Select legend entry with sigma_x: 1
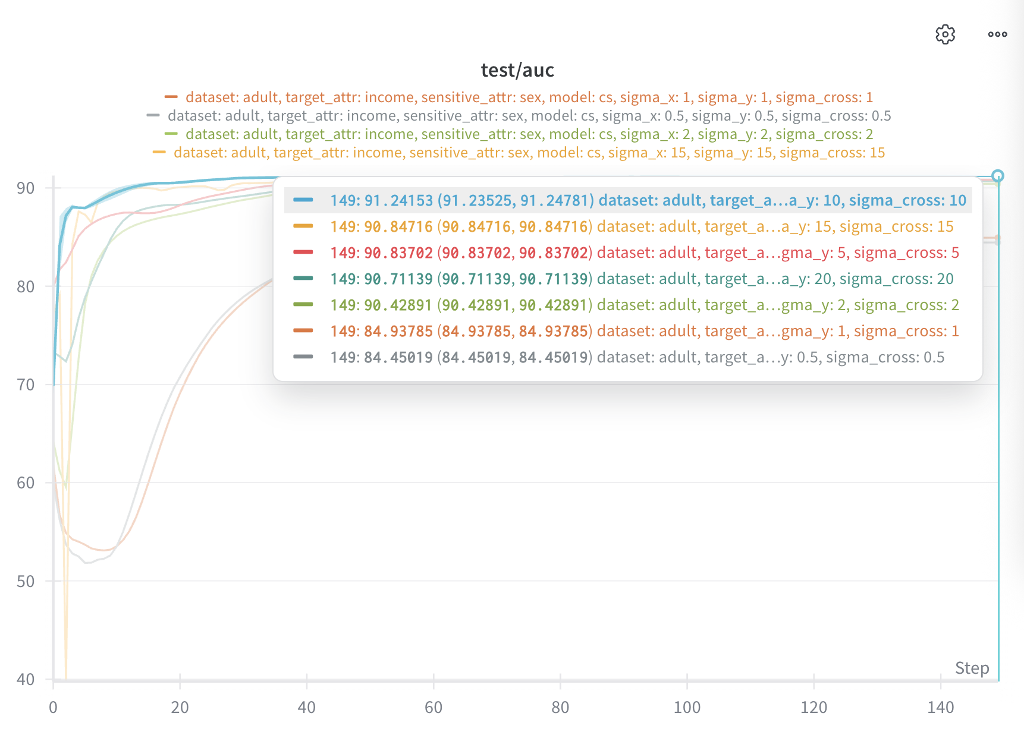 tap(529, 97)
